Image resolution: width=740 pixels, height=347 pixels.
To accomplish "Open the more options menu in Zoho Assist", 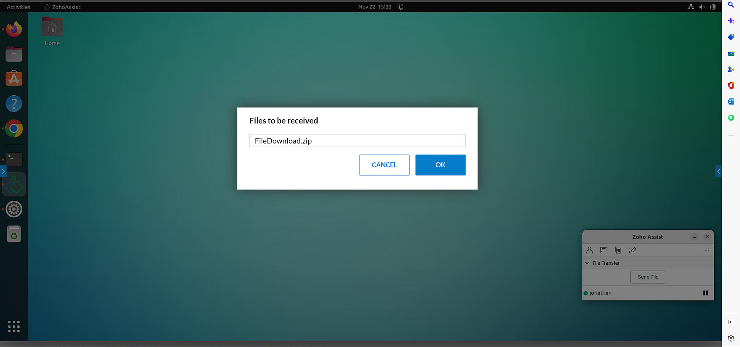I will (707, 250).
